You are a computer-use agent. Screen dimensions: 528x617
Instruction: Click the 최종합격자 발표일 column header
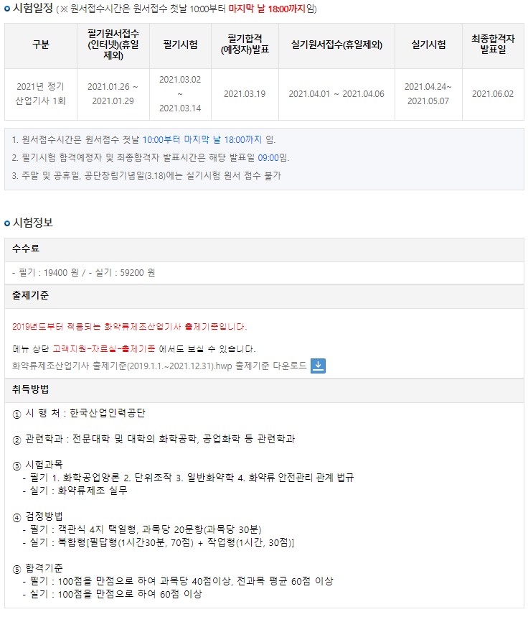[493, 45]
